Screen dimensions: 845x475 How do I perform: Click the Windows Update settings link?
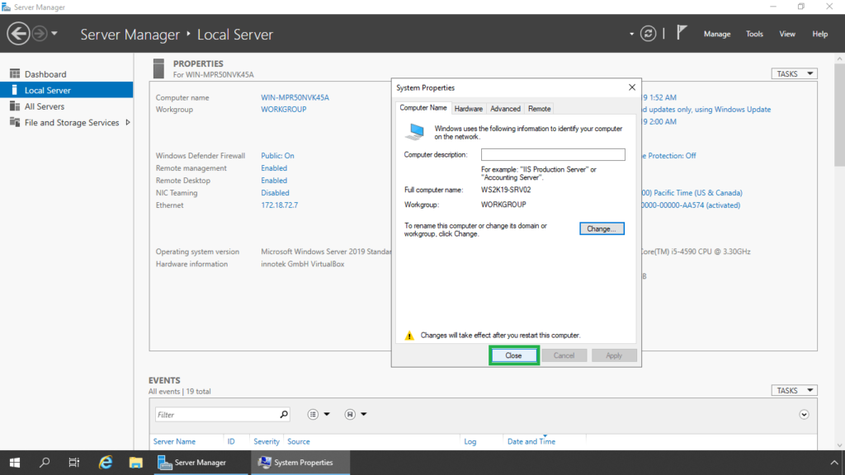tap(706, 110)
